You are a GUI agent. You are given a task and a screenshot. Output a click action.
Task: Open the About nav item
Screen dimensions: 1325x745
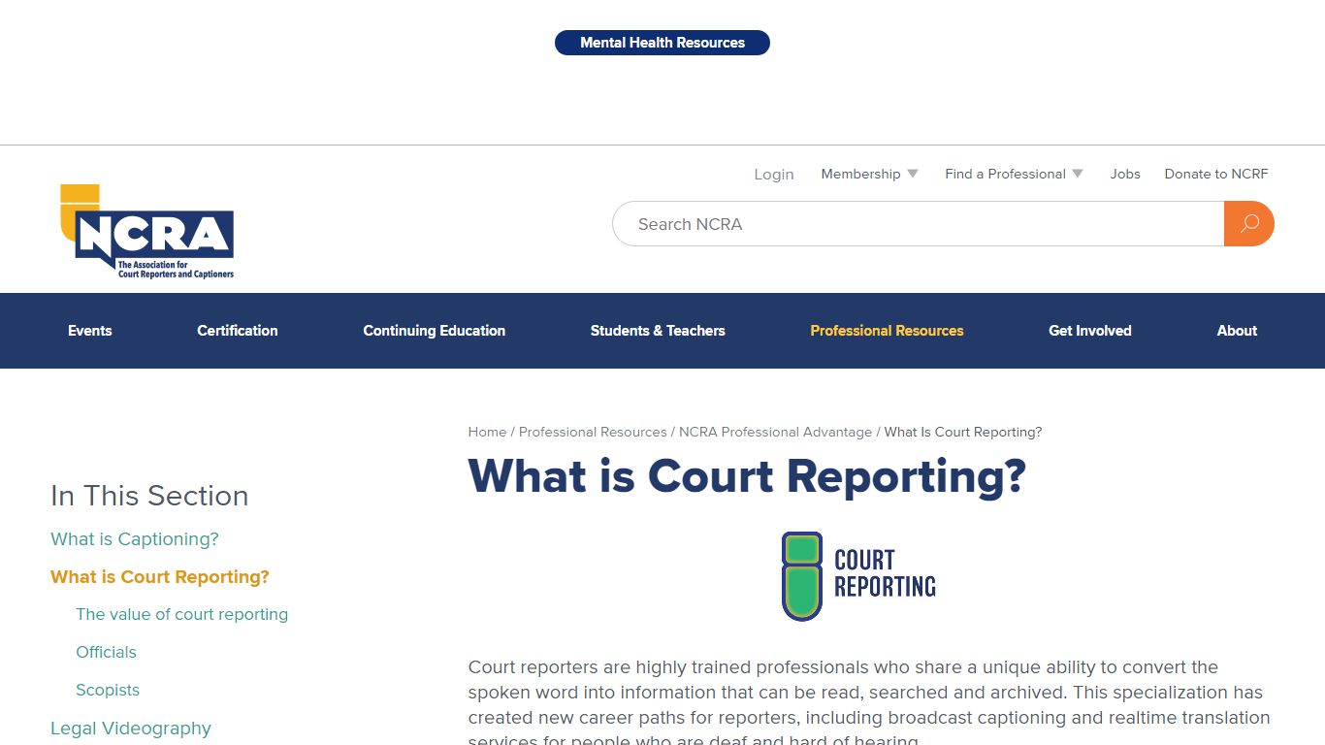tap(1237, 331)
